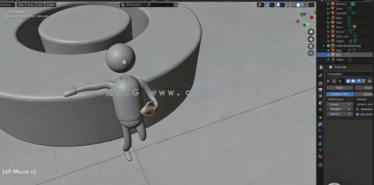Open the Scene properties tab
The height and width of the screenshot is (185, 374).
(320, 103)
